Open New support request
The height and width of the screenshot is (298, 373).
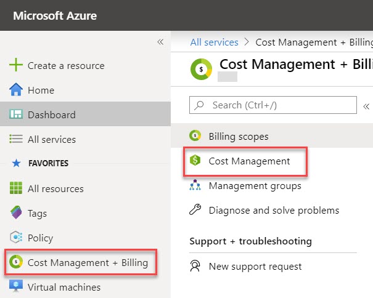[x=255, y=267]
